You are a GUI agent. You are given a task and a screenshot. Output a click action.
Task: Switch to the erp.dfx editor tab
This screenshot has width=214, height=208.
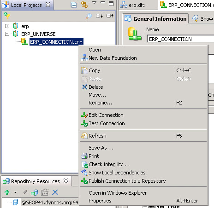click(x=133, y=5)
